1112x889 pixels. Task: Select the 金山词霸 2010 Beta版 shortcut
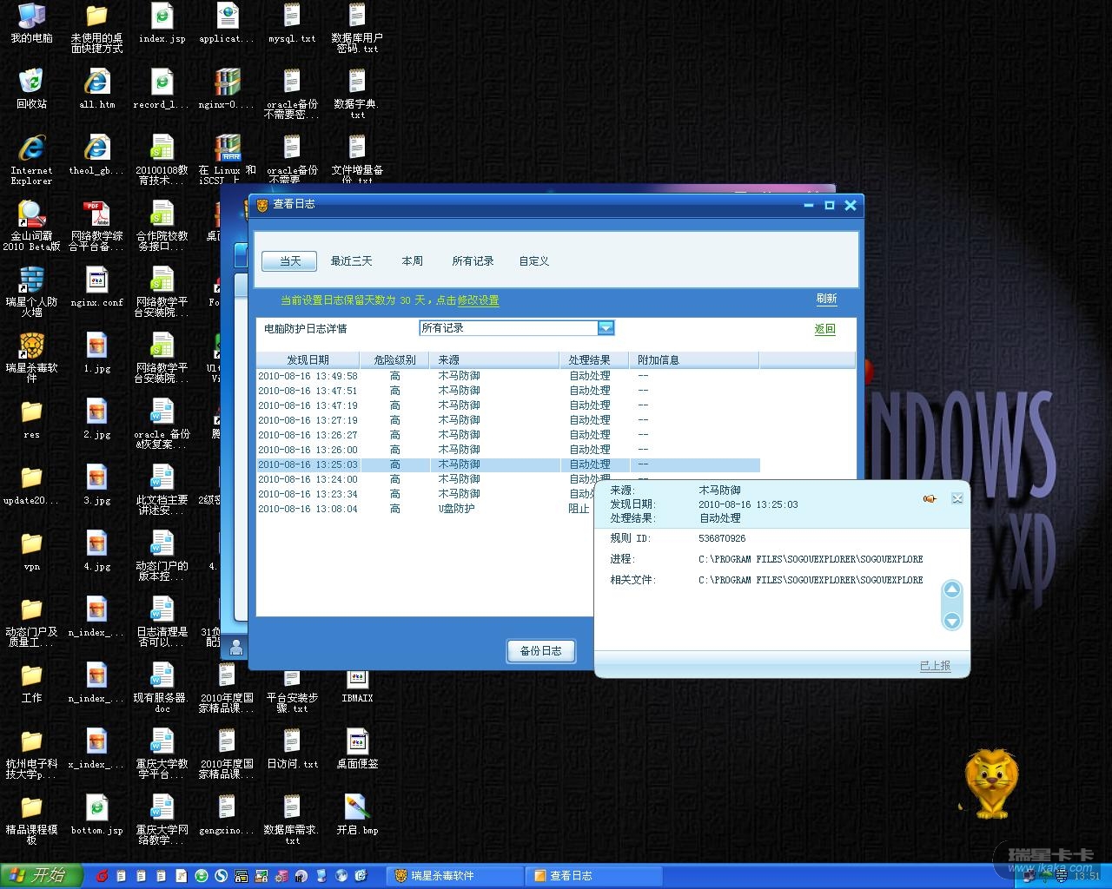coord(32,226)
